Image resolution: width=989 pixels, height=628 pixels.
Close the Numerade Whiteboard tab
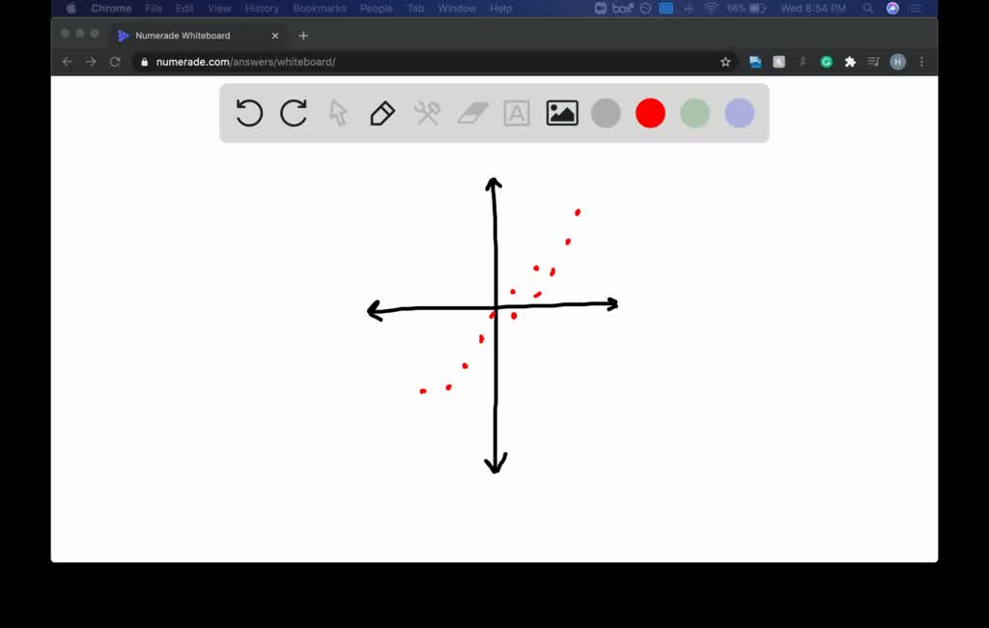[x=275, y=36]
